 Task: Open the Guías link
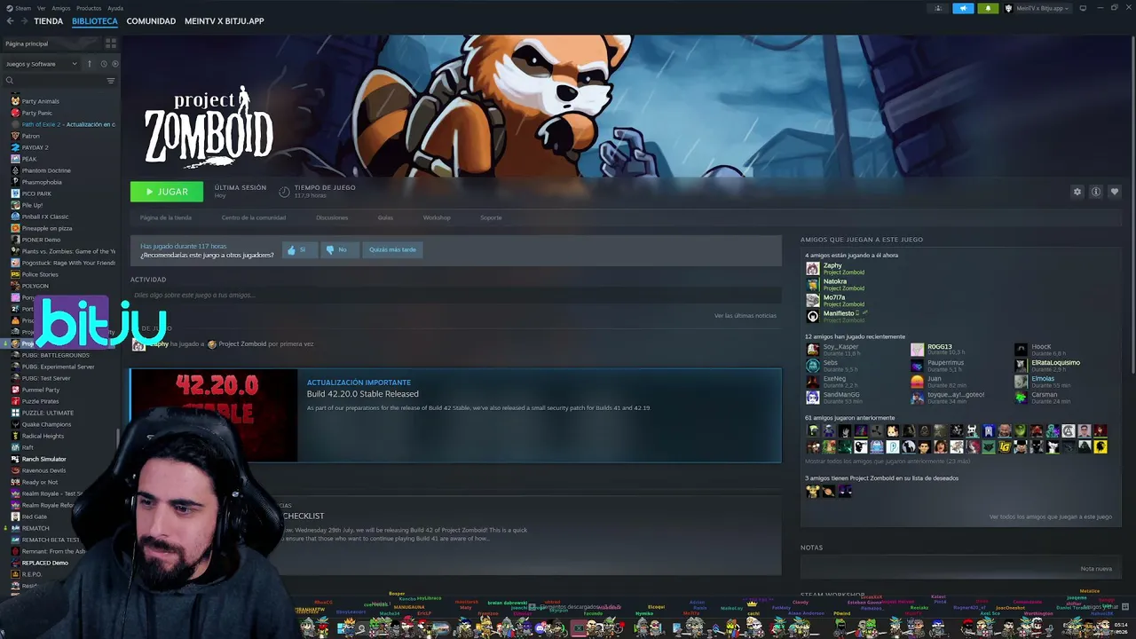(x=385, y=217)
